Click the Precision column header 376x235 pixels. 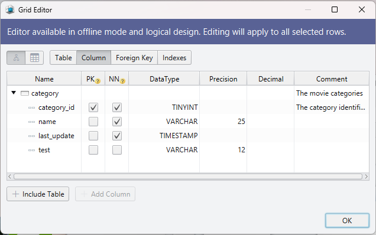point(223,79)
